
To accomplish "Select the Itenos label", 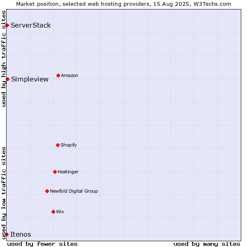I will pyautogui.click(x=21, y=234).
